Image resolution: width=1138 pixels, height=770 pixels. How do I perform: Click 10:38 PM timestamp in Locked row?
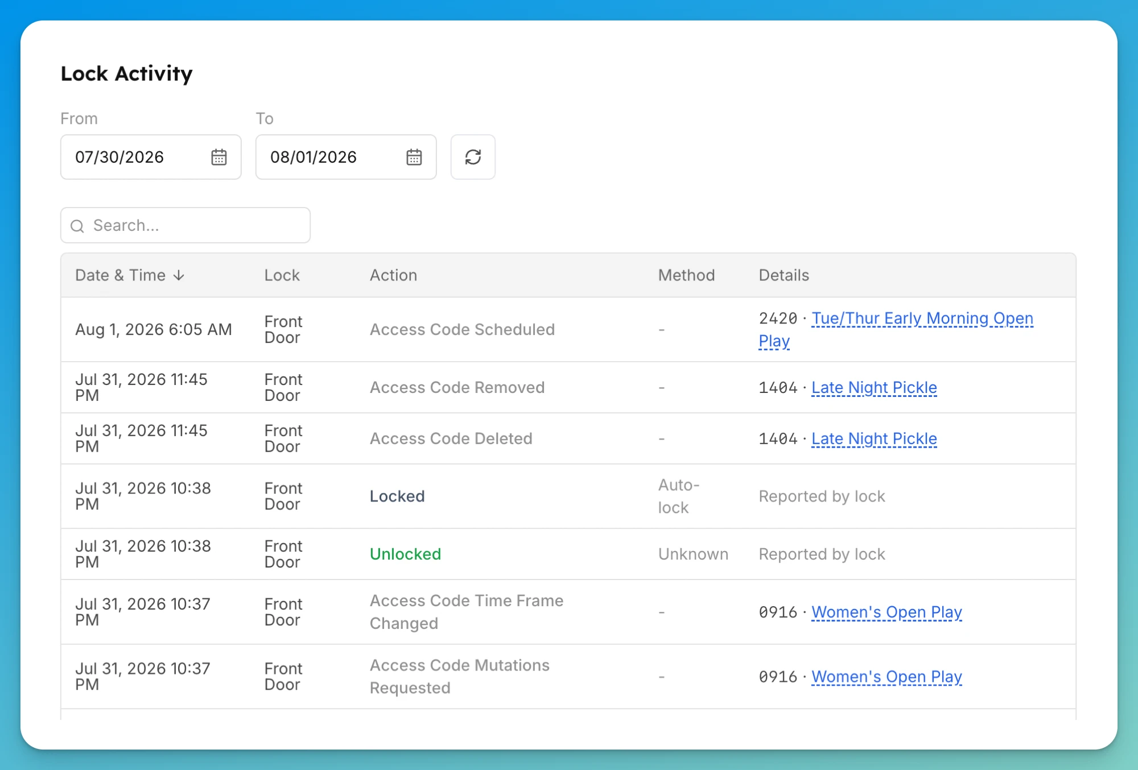[x=143, y=496]
